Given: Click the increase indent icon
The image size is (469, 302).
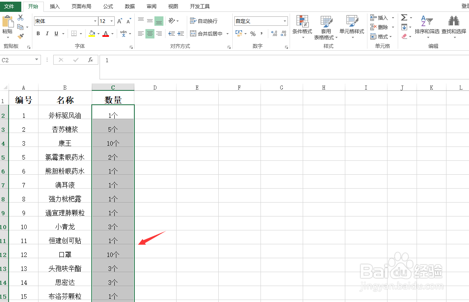Looking at the screenshot, I should (181, 34).
